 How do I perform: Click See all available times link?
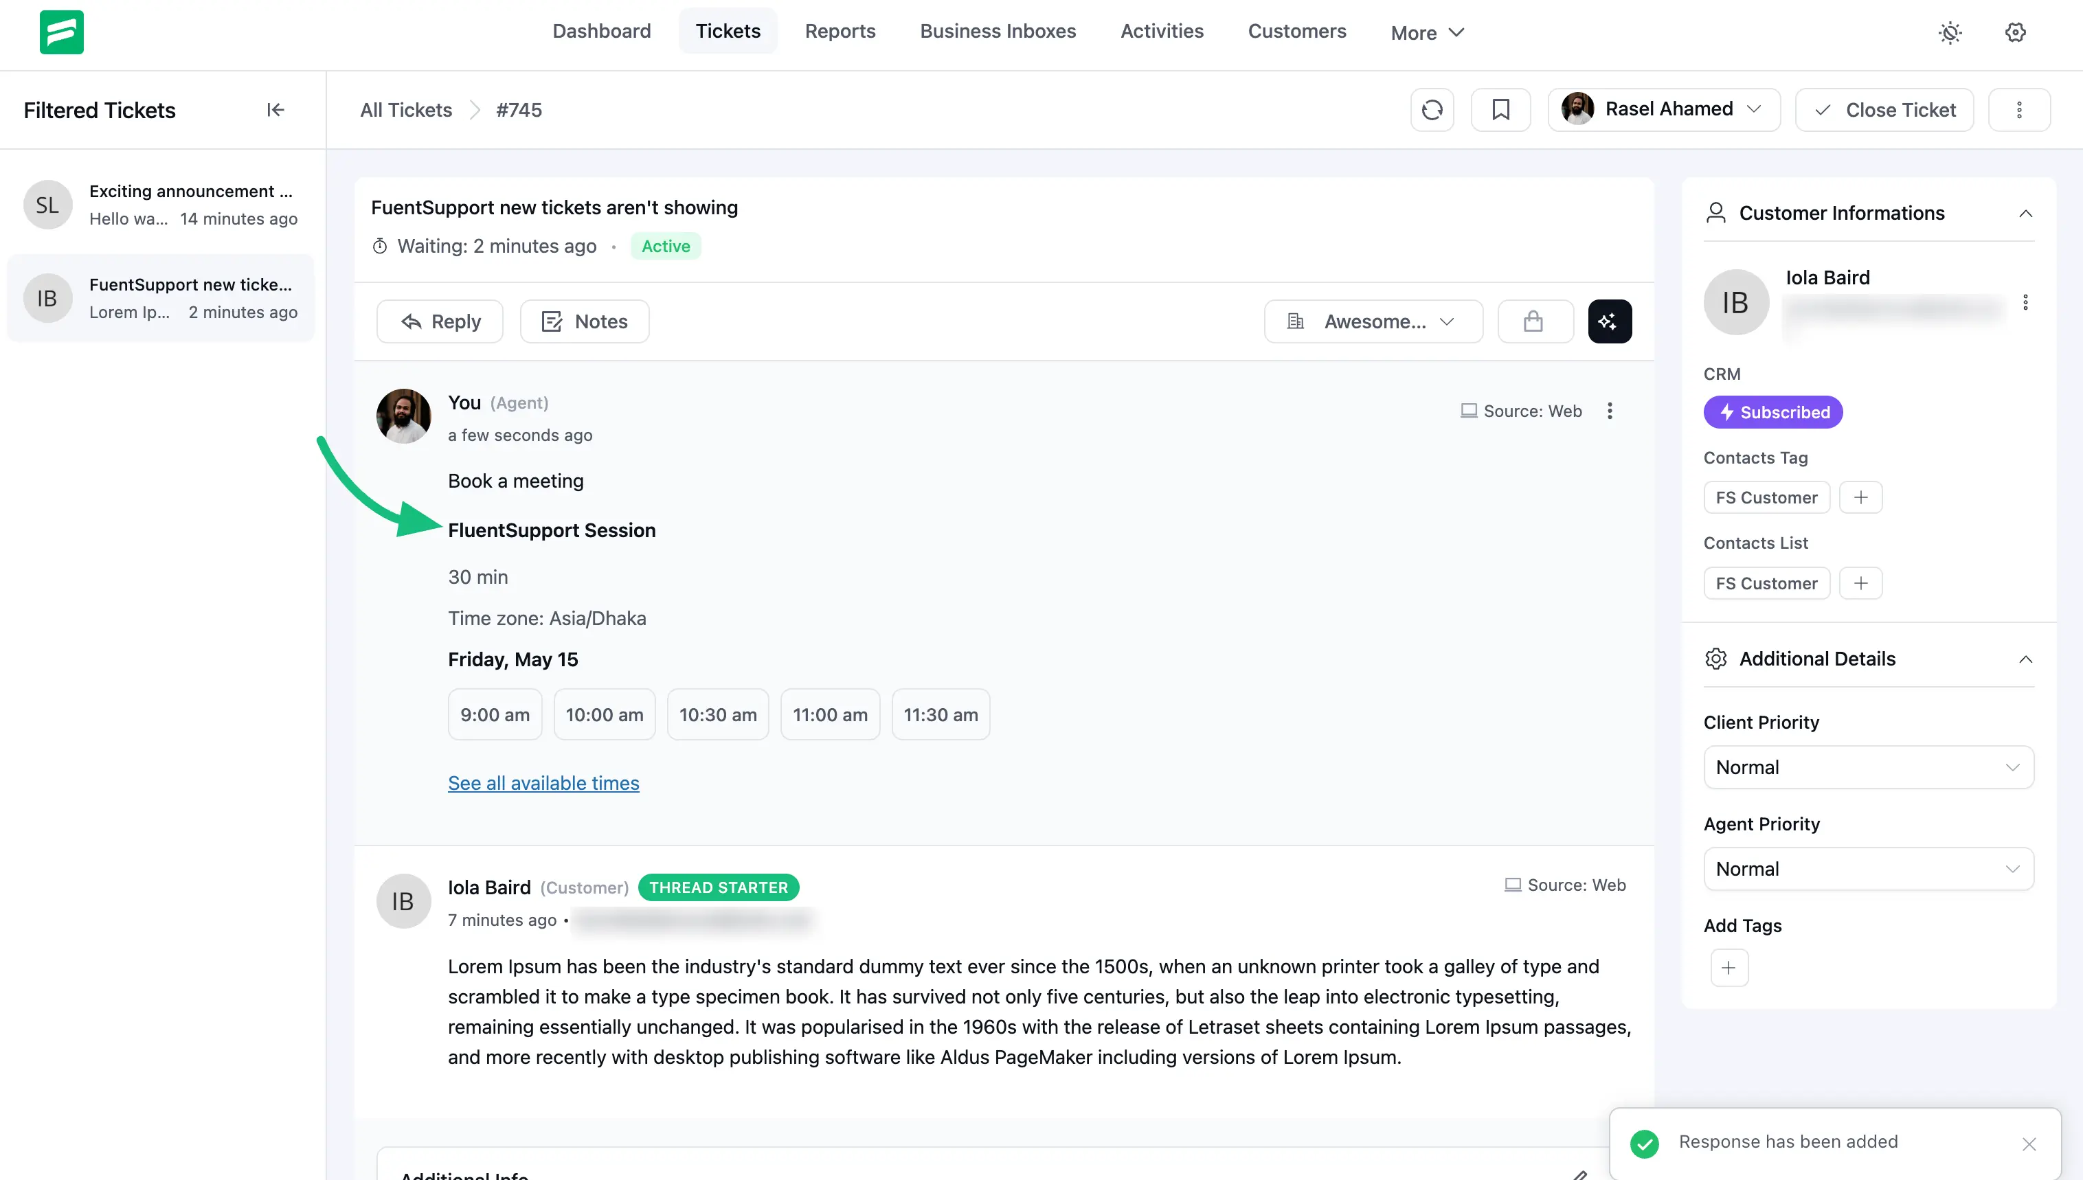[x=544, y=783]
